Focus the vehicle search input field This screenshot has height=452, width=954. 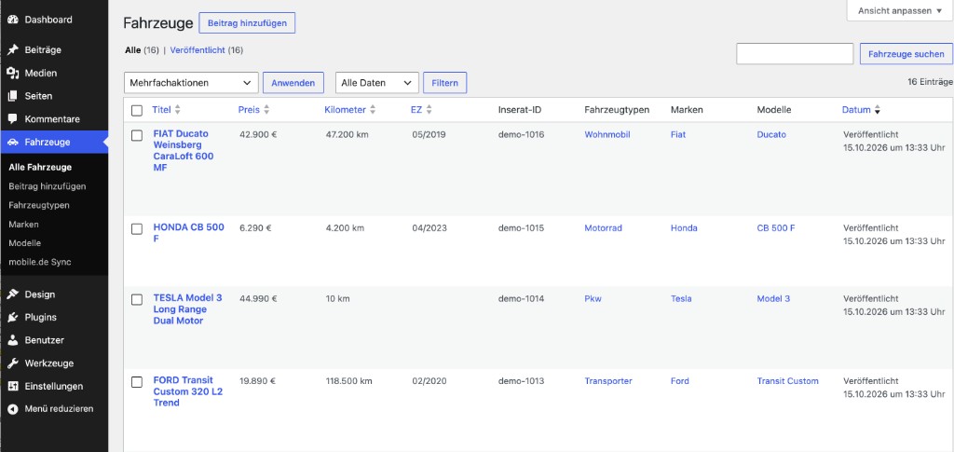pos(795,53)
